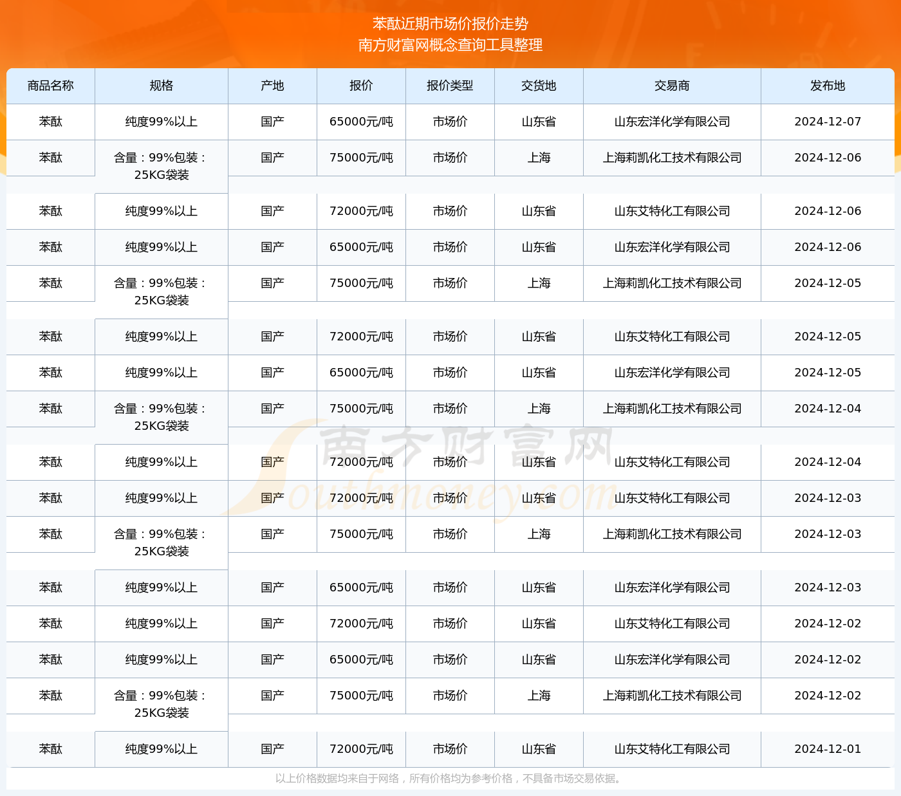Click 市场价 in the 2024-12-07 row
This screenshot has height=796, width=901.
coord(450,122)
